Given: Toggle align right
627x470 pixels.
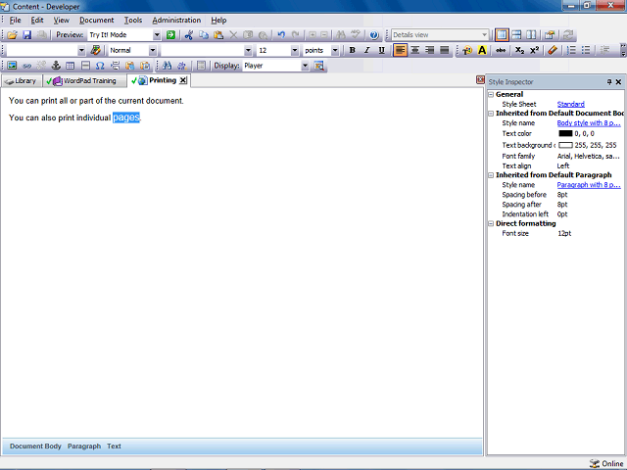Looking at the screenshot, I should [430, 50].
